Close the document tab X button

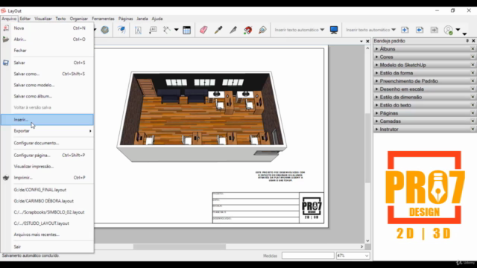pos(367,41)
